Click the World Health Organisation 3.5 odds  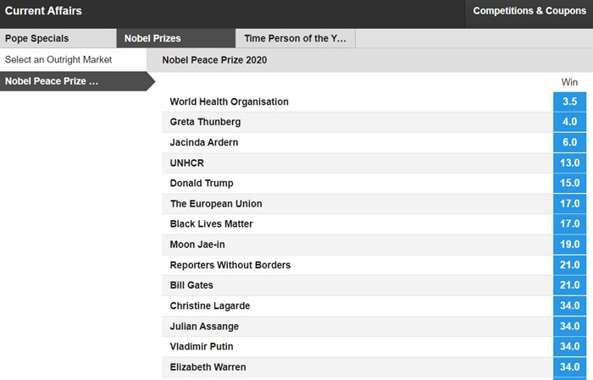coord(569,102)
